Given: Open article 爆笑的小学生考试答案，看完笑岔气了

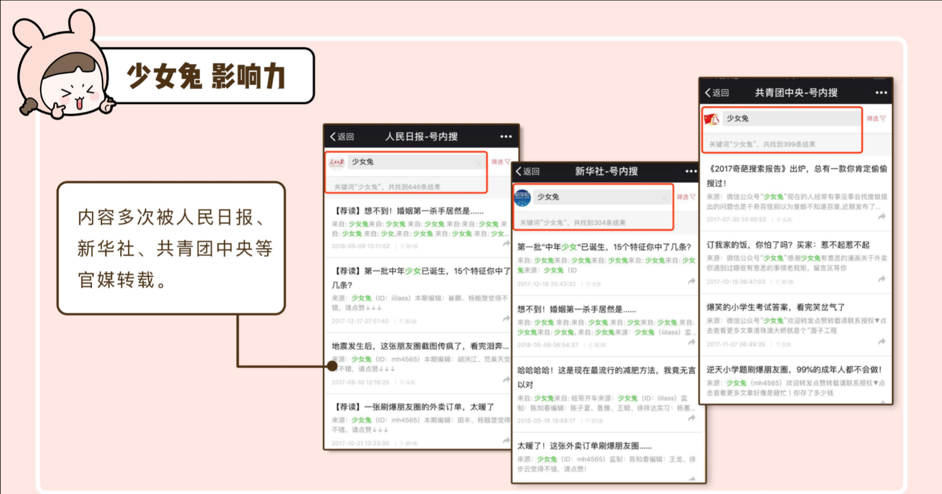Looking at the screenshot, I should coord(776,307).
